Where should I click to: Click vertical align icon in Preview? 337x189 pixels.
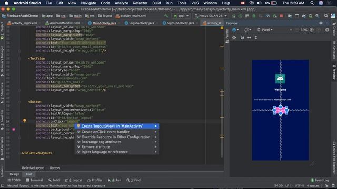pyautogui.click(x=256, y=37)
